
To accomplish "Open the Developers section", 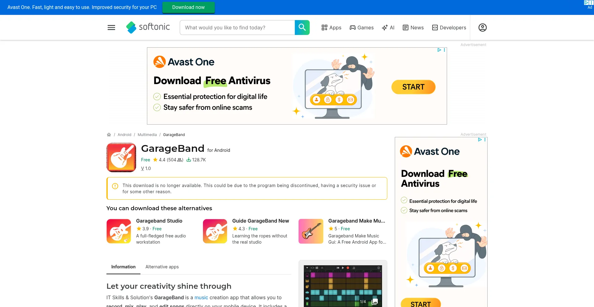I will tap(449, 28).
